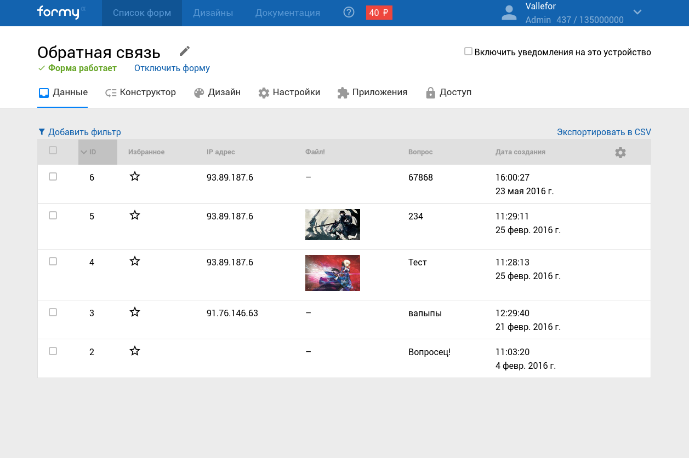
Task: Star the entry with ID 6
Action: point(135,176)
